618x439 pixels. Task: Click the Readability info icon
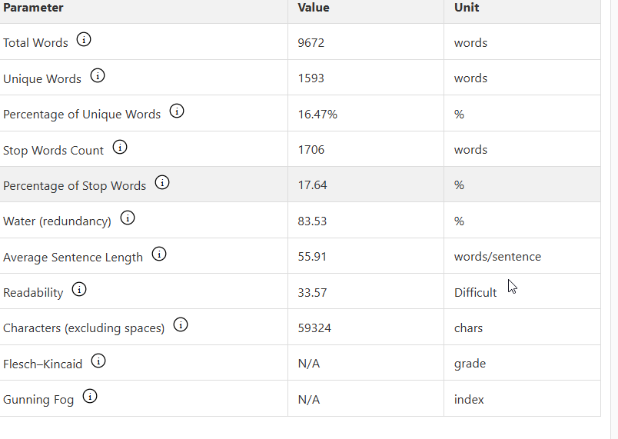point(79,289)
